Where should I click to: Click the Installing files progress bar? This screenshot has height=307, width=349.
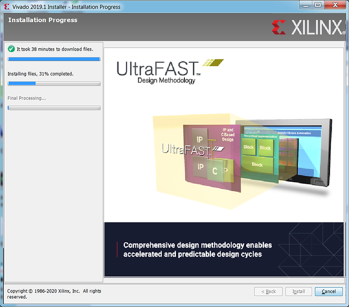(x=54, y=84)
